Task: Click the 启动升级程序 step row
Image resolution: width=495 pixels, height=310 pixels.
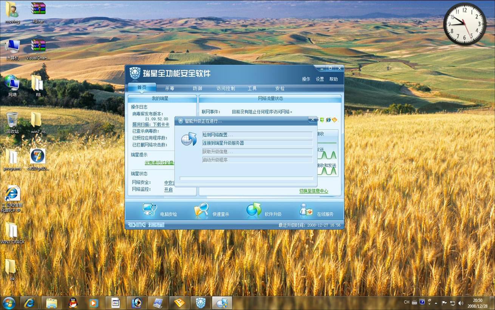Action: (257, 160)
